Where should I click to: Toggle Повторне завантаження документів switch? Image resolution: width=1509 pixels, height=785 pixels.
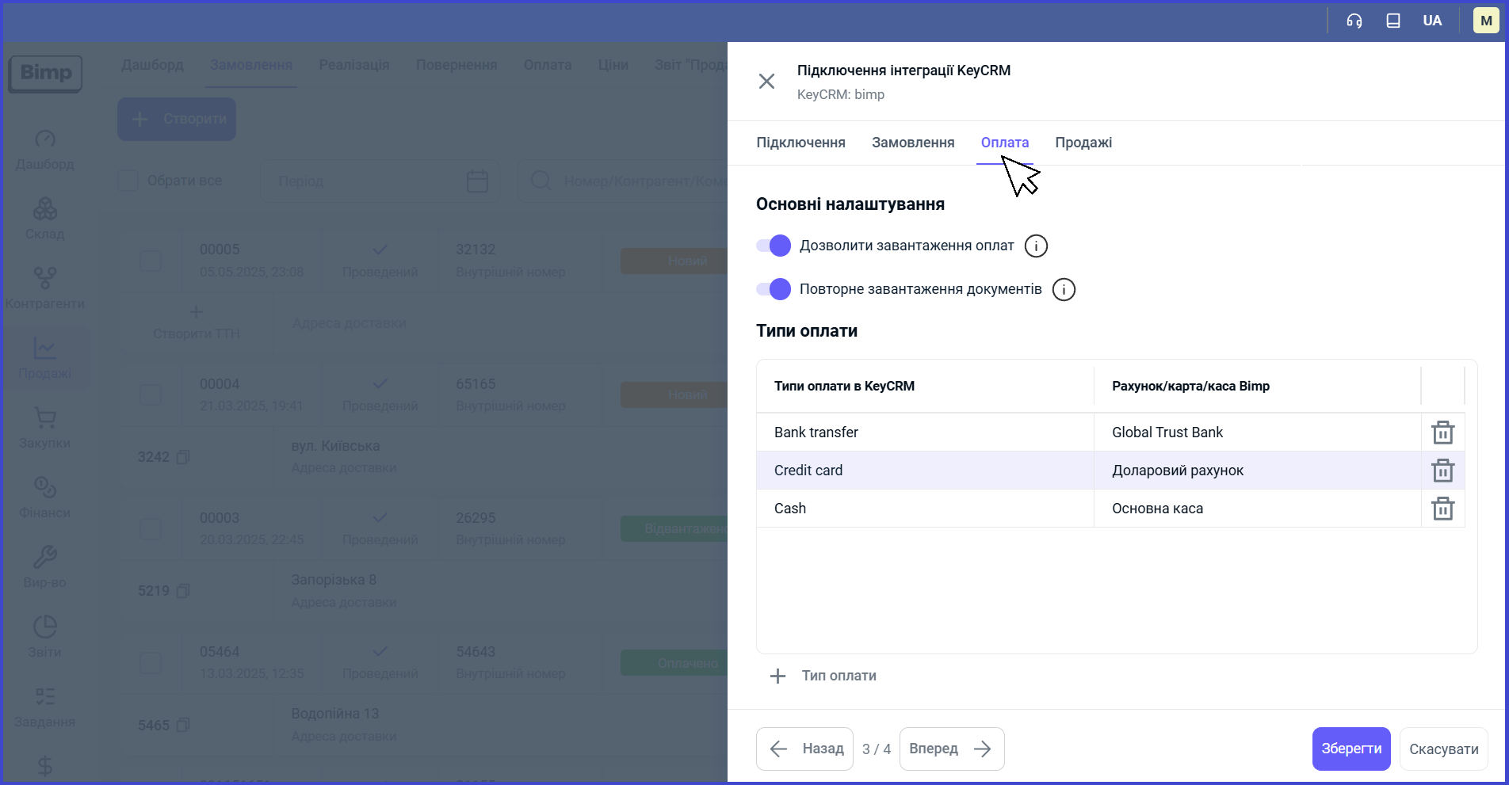pyautogui.click(x=774, y=289)
